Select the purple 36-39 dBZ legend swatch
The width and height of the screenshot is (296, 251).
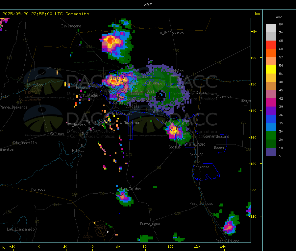tap(271, 111)
